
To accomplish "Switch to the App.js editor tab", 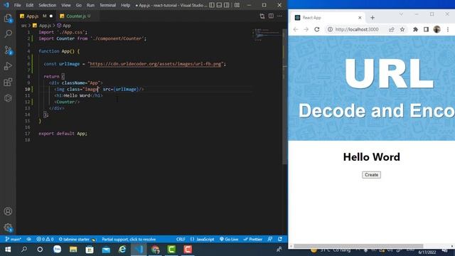I will (x=36, y=16).
